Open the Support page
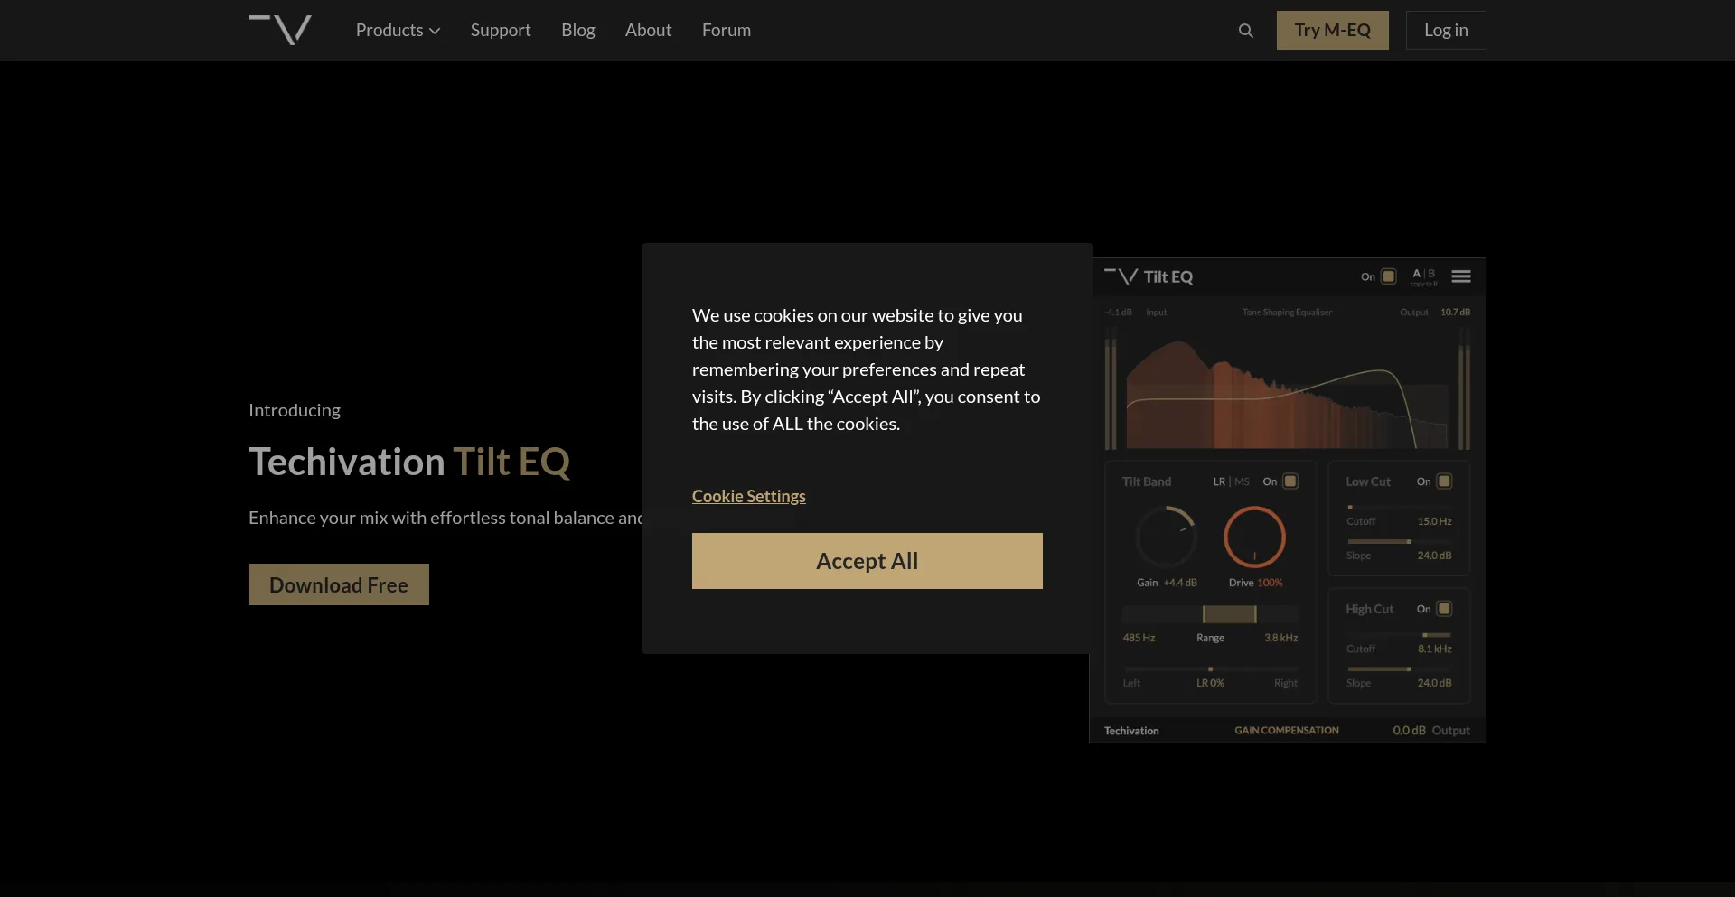This screenshot has width=1735, height=897. click(x=501, y=30)
